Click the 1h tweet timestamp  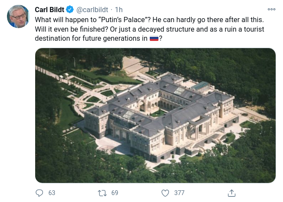coord(118,10)
